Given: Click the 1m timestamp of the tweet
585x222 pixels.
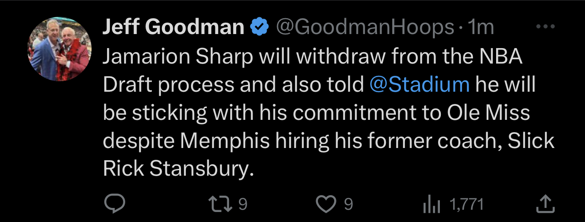Looking at the screenshot, I should 481,28.
